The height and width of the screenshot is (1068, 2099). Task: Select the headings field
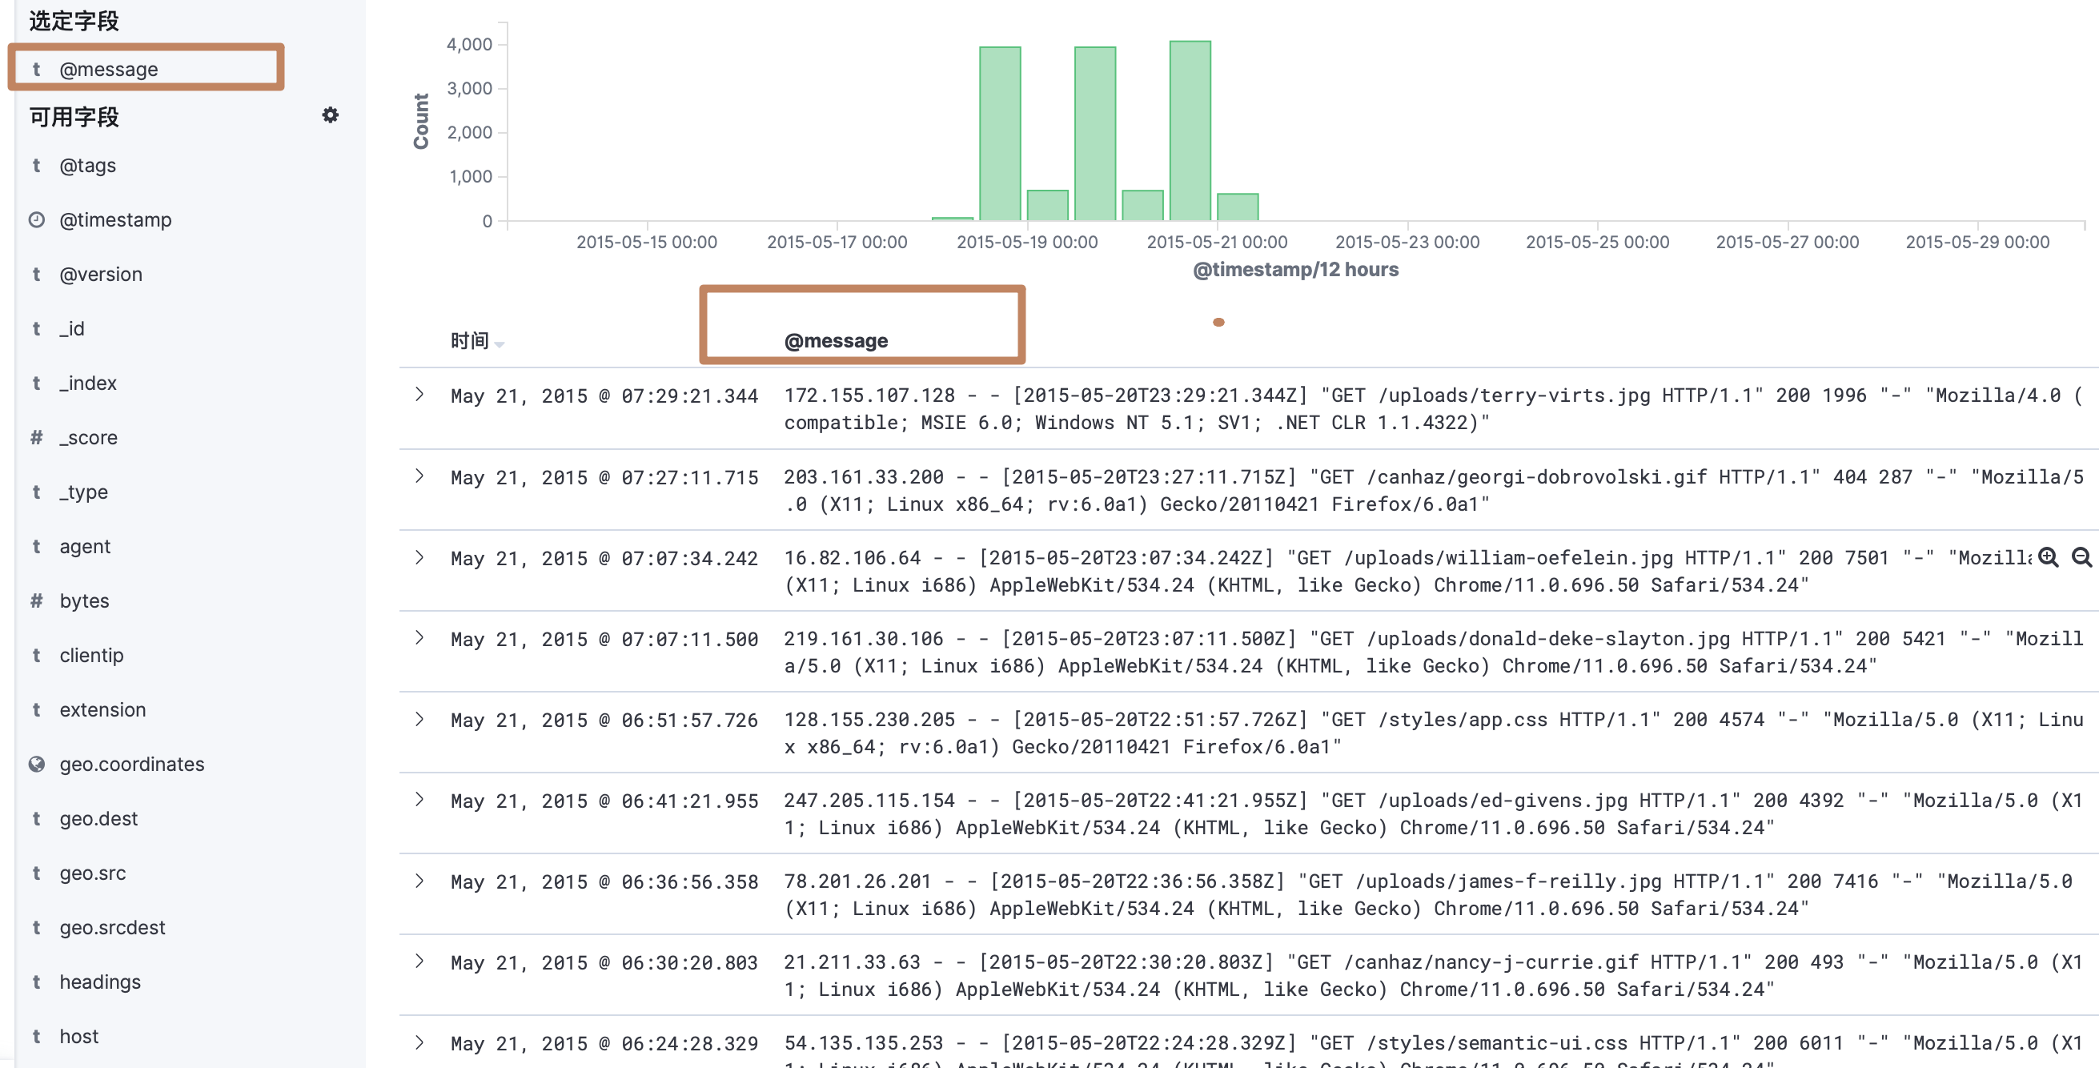point(99,982)
